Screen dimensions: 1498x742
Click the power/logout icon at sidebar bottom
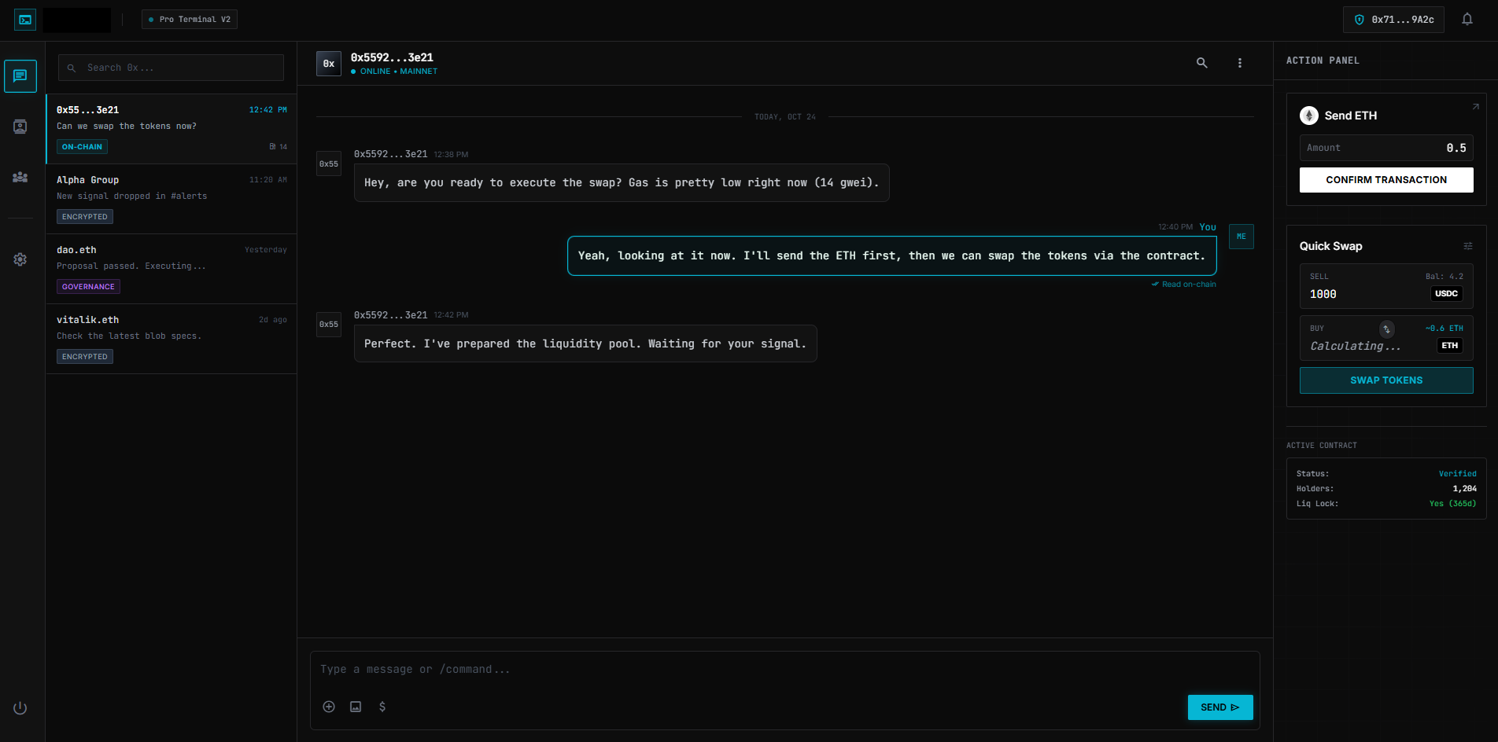(20, 707)
